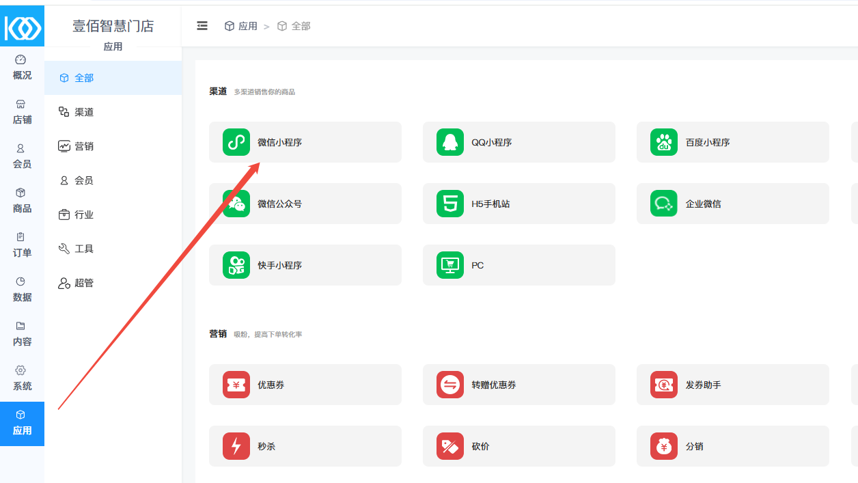The image size is (858, 483).
Task: Click the 多渠道销售你的商品 subtitle
Action: 264,92
